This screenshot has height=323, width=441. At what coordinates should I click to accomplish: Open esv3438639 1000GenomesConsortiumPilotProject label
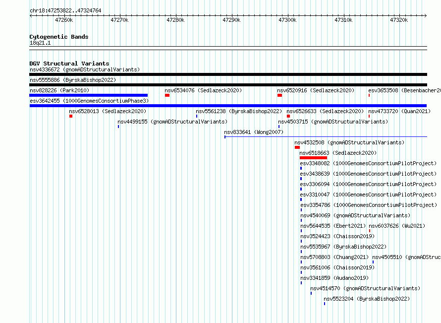(x=368, y=174)
